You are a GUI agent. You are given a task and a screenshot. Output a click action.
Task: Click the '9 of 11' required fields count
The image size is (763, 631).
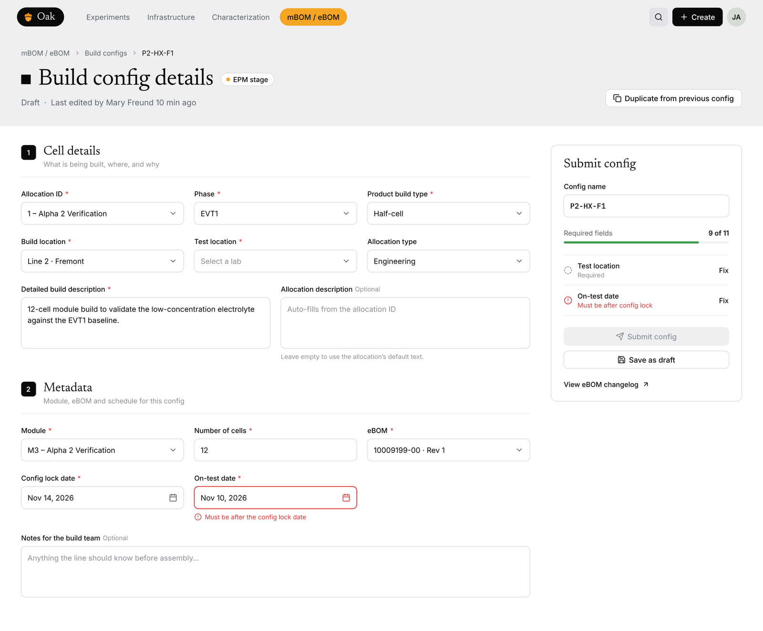719,233
